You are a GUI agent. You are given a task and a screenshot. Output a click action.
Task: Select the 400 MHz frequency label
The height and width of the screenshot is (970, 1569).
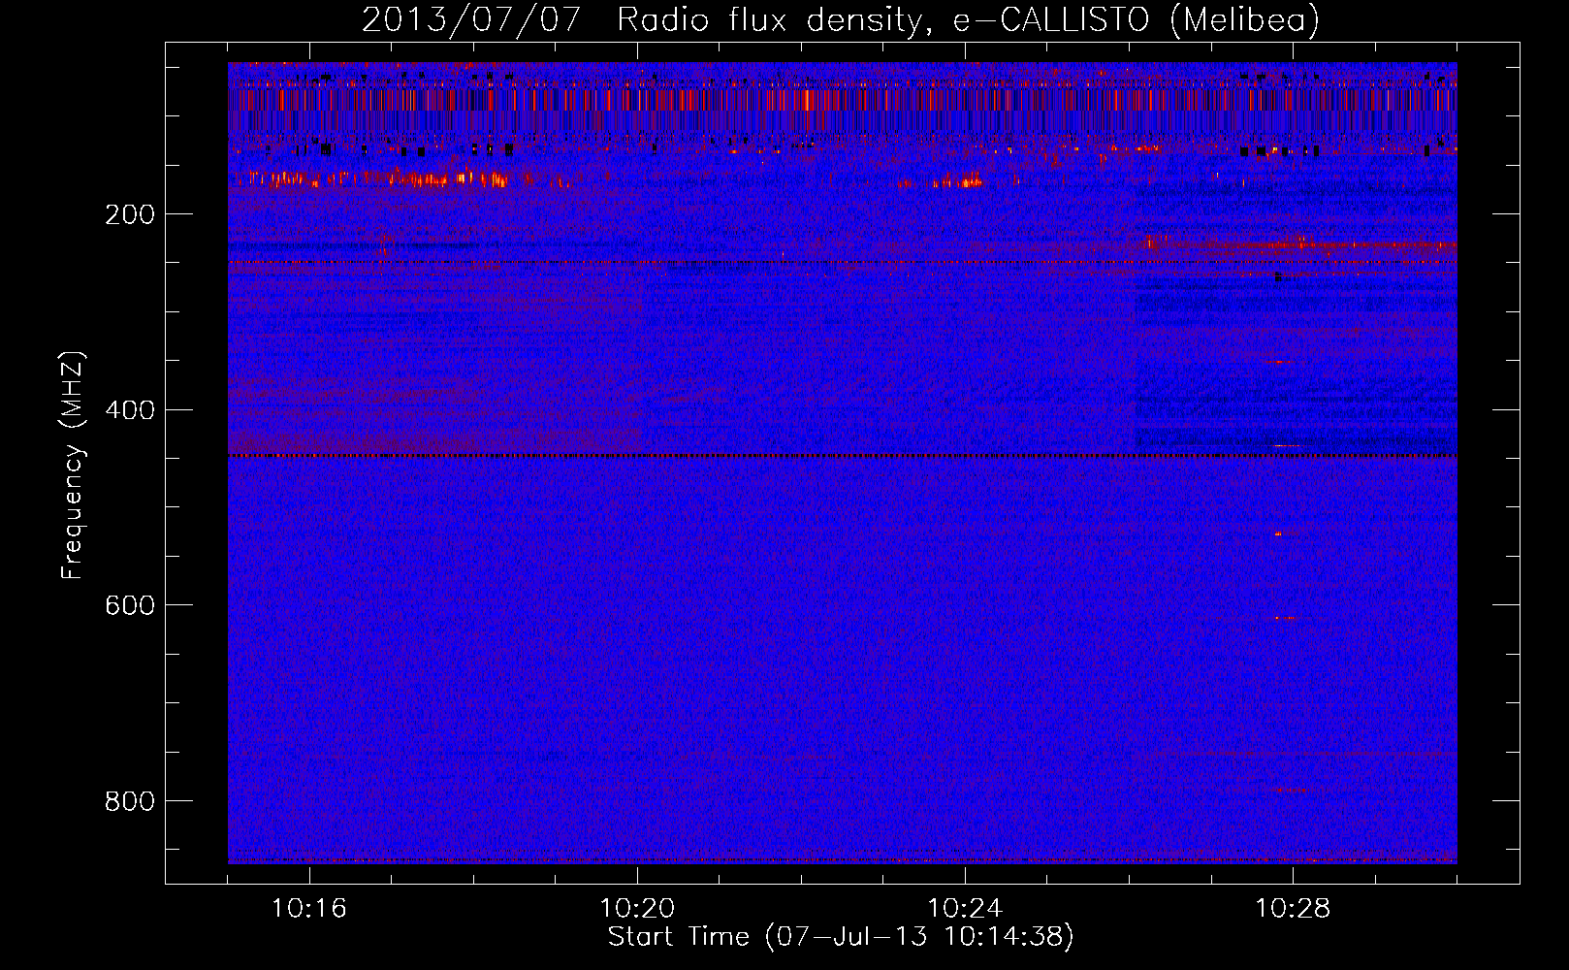coord(130,410)
